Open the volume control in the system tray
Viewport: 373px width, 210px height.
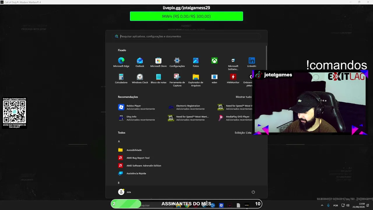click(x=348, y=205)
